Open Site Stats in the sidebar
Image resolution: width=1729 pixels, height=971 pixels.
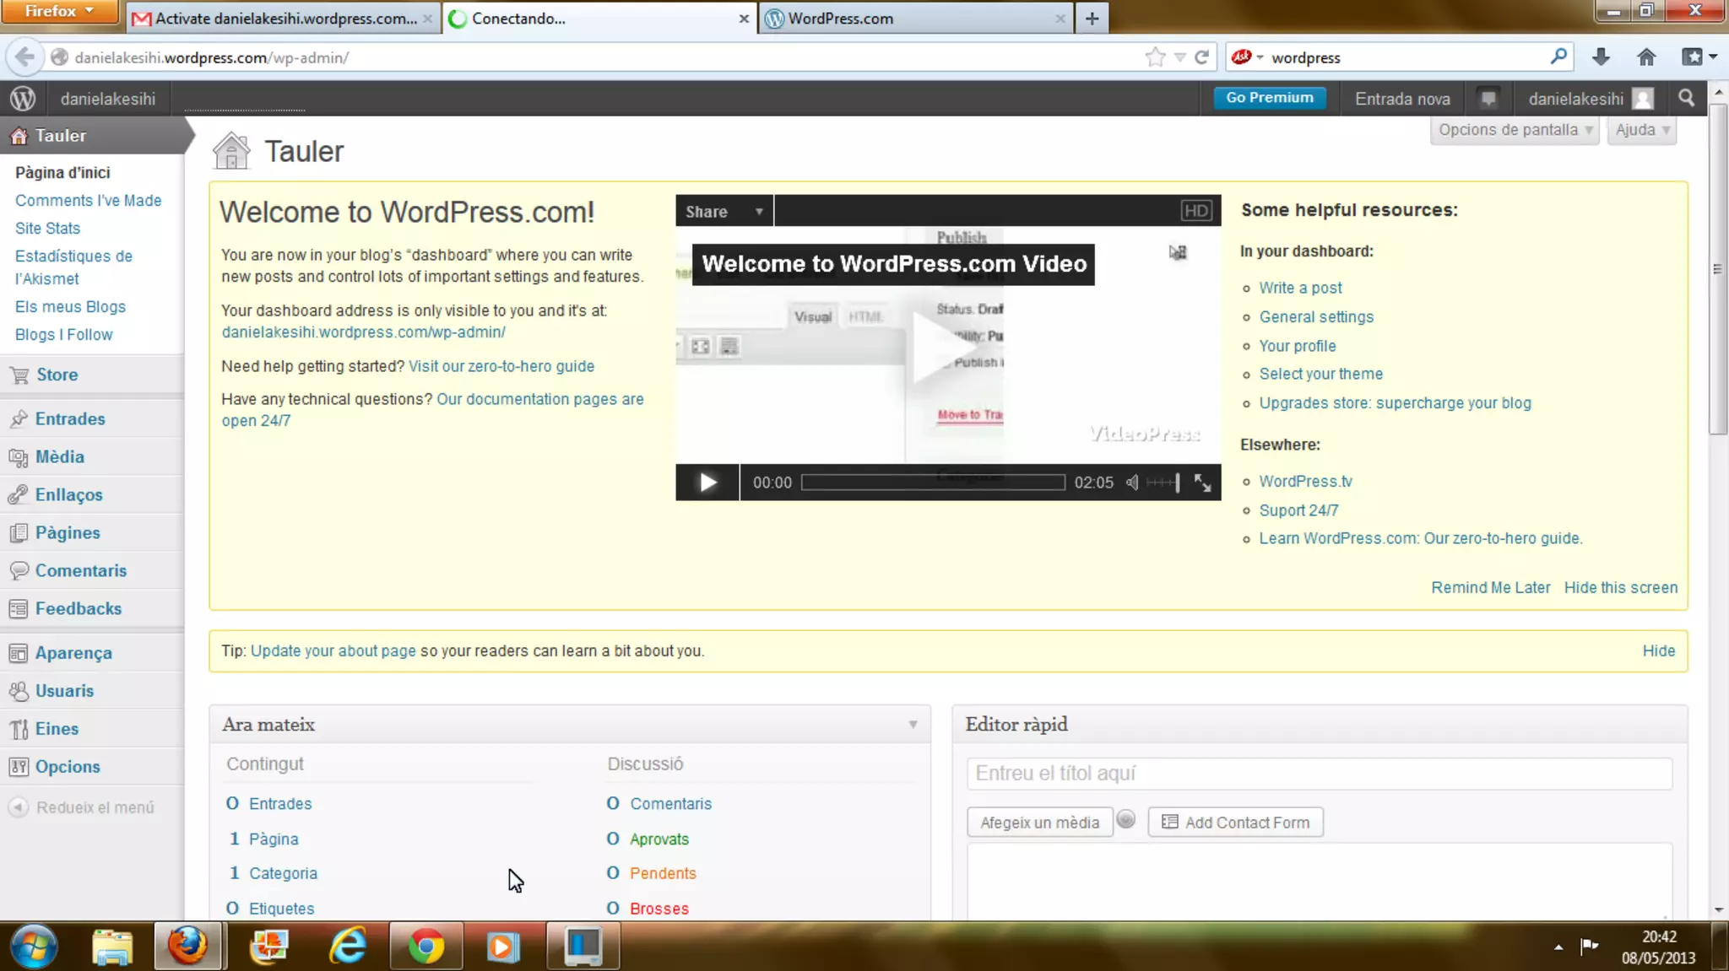click(x=47, y=229)
